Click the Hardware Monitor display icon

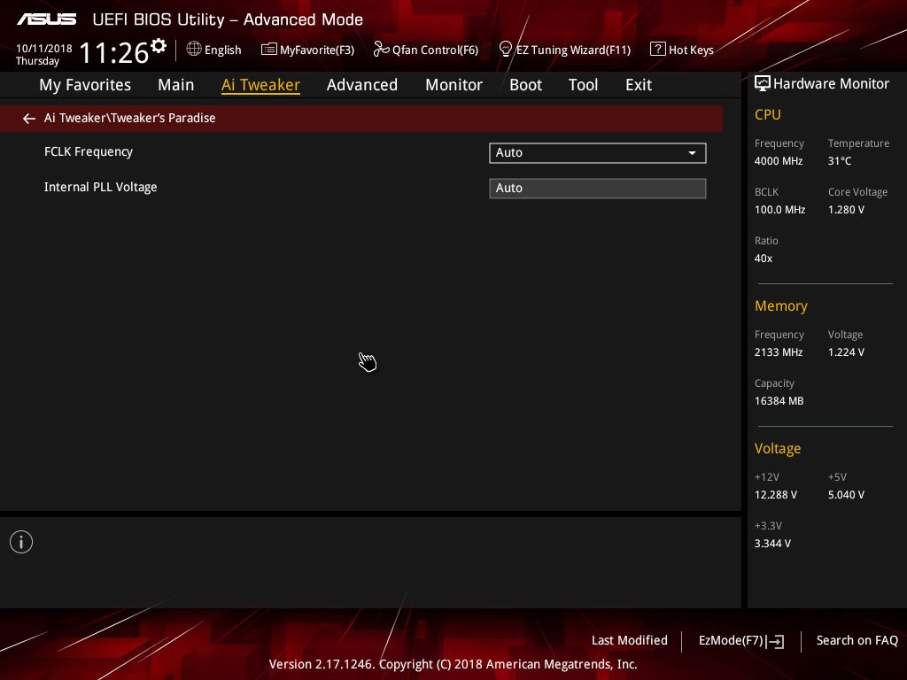click(763, 84)
